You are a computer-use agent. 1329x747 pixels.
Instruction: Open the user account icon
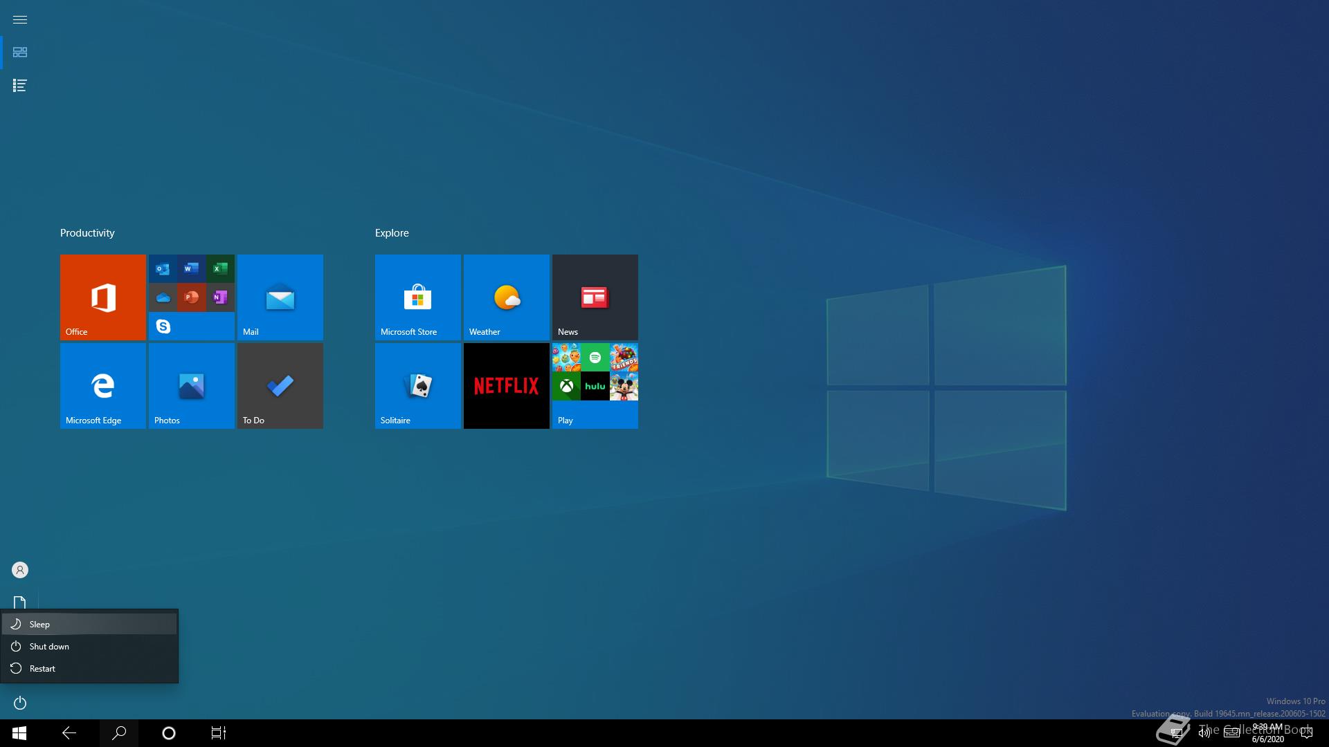point(20,570)
